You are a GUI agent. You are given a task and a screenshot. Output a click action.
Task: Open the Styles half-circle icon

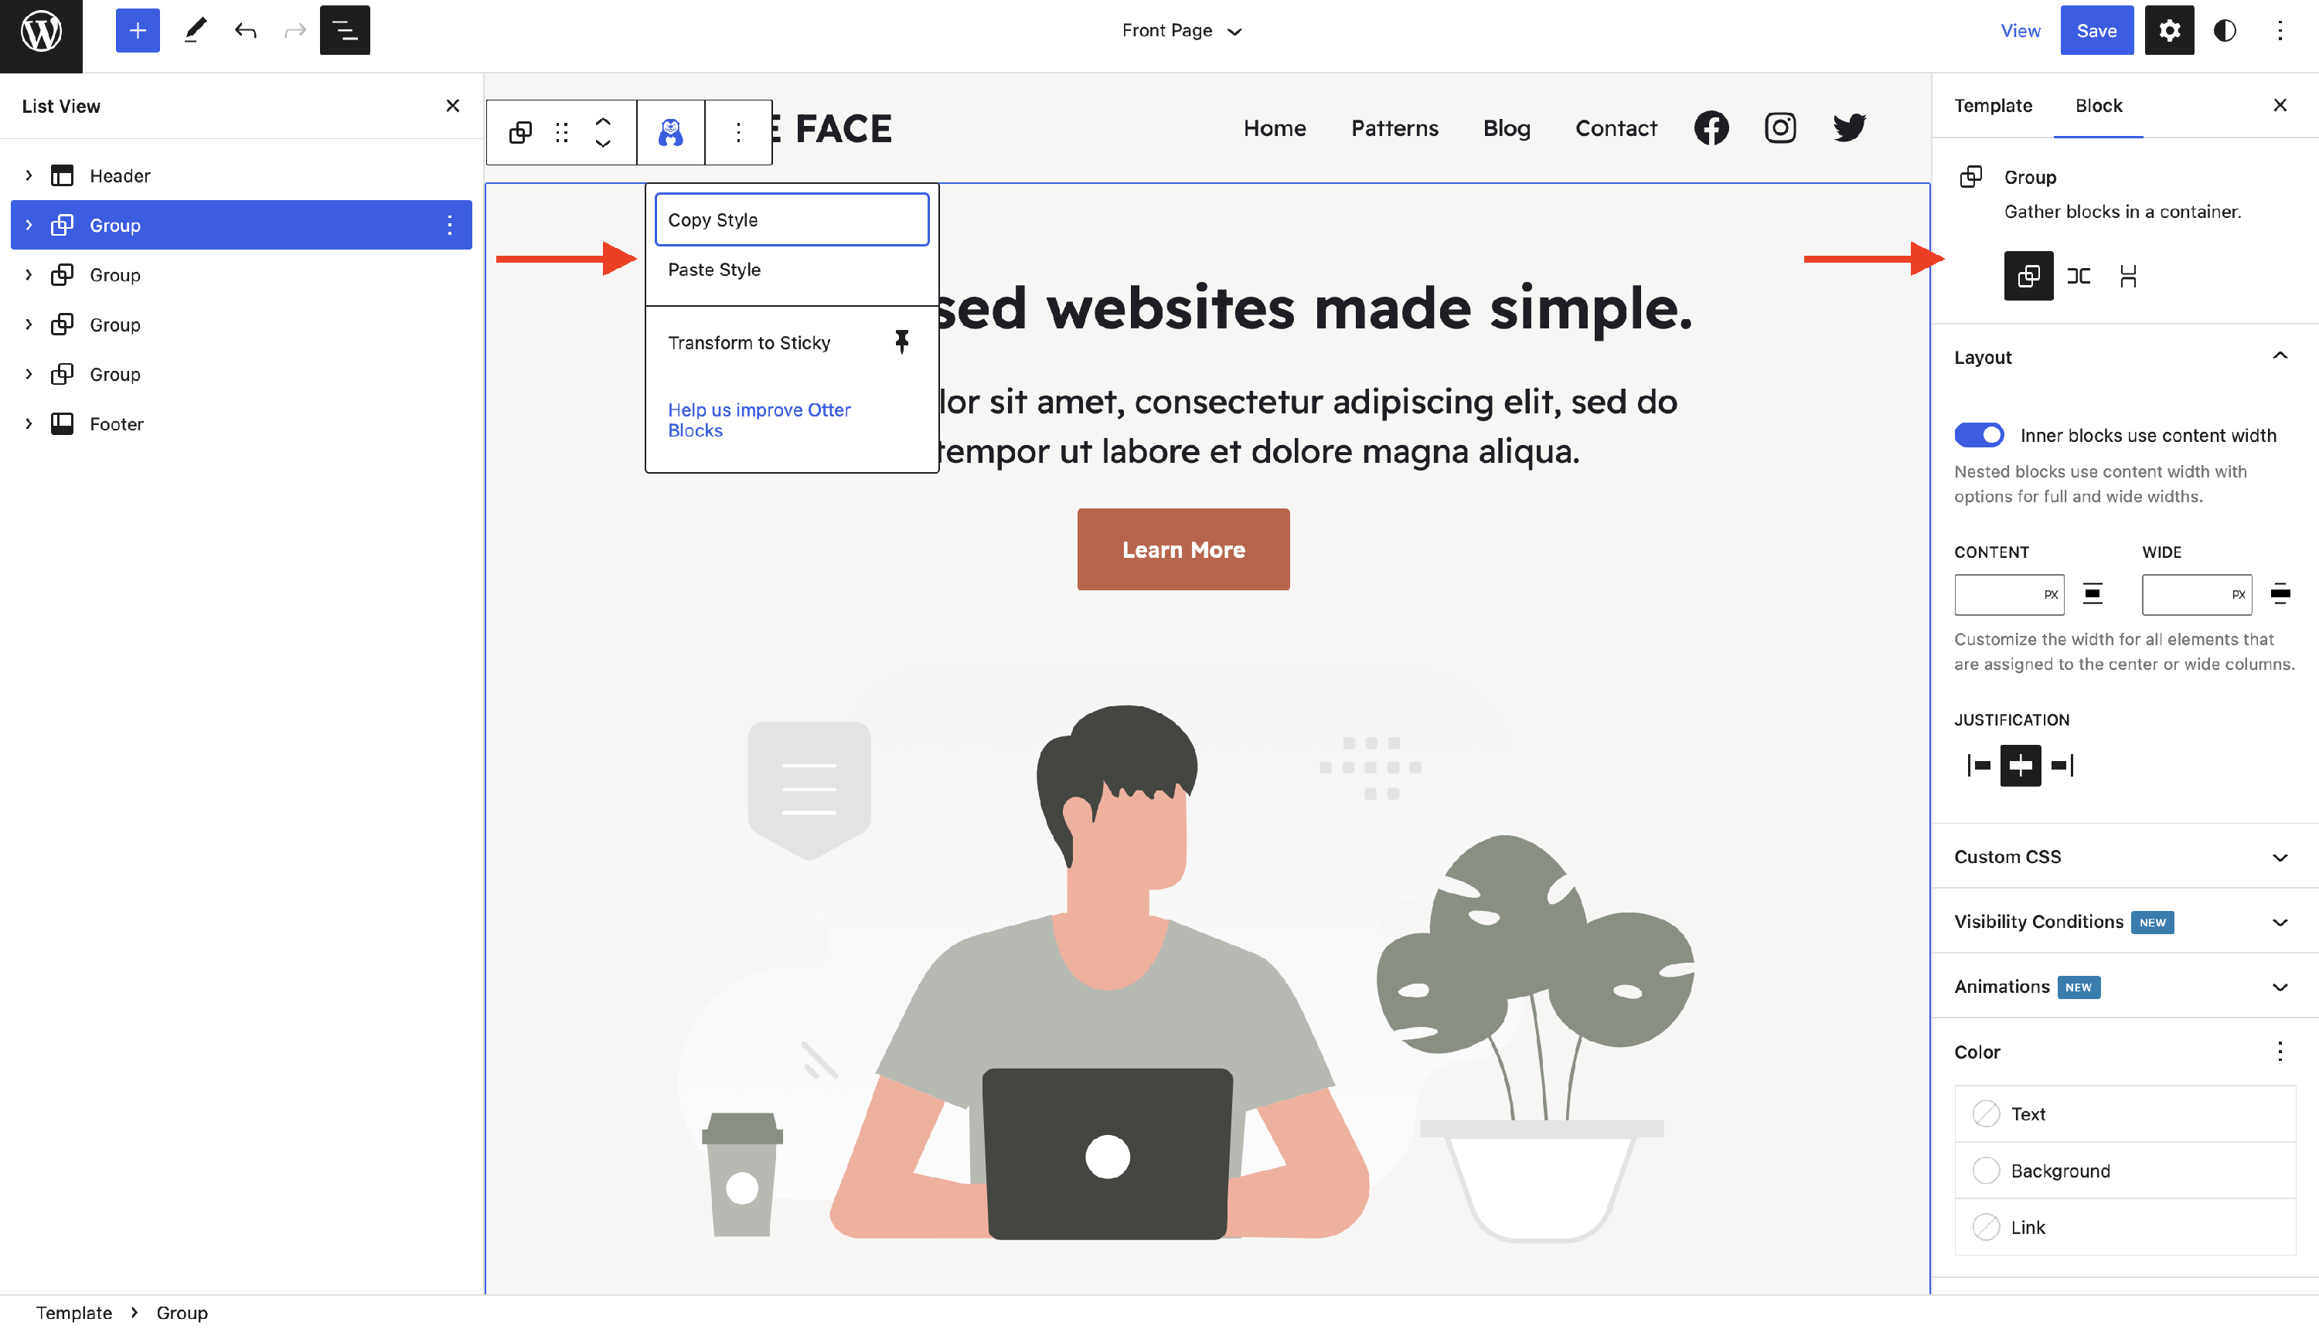tap(2224, 30)
